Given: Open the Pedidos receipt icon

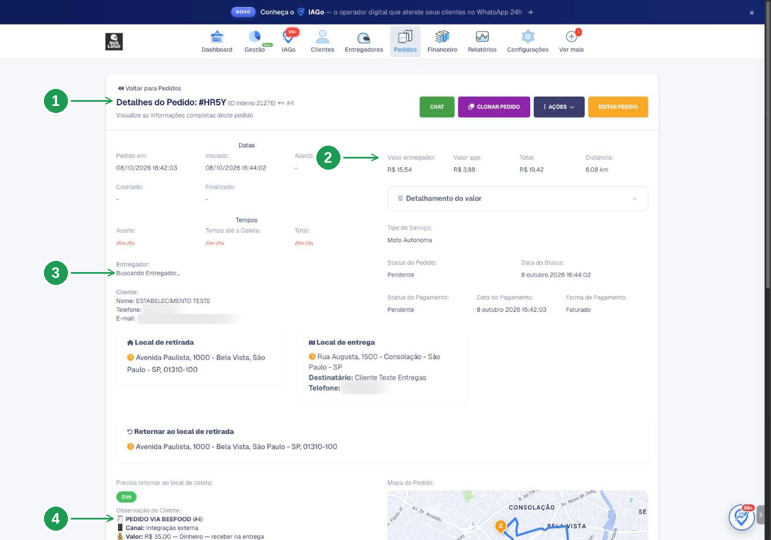Looking at the screenshot, I should (x=405, y=37).
